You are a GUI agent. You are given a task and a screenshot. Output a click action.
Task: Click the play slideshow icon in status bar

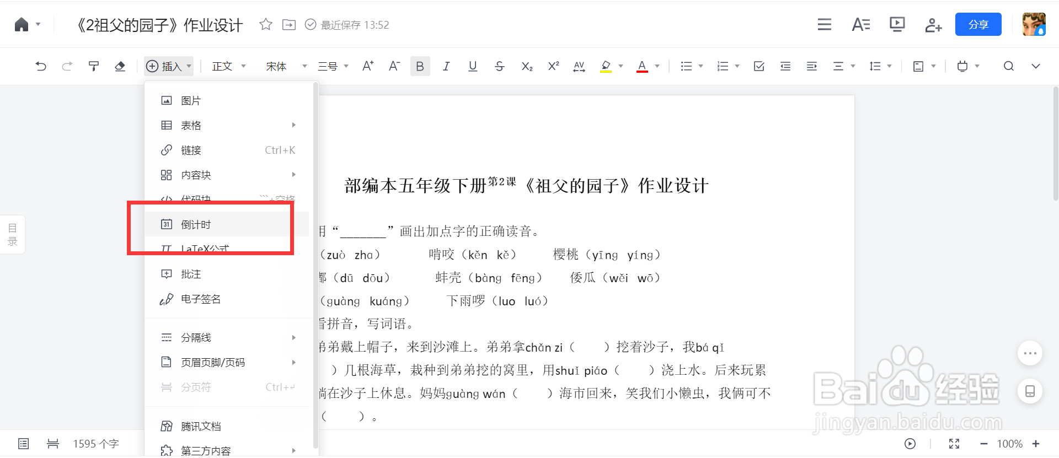(x=910, y=444)
